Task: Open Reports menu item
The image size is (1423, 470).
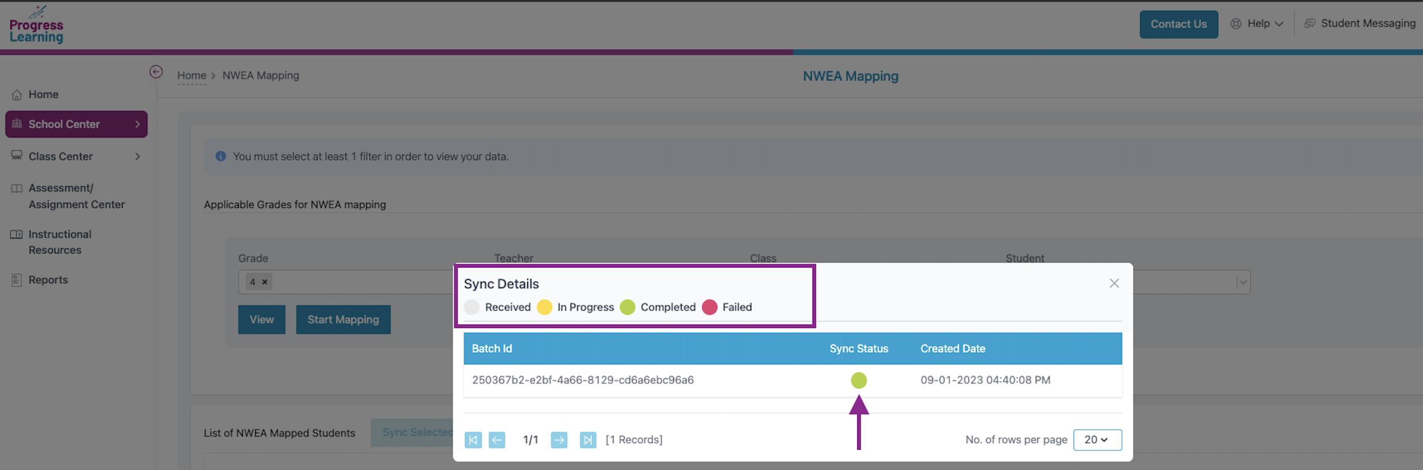Action: [x=48, y=280]
